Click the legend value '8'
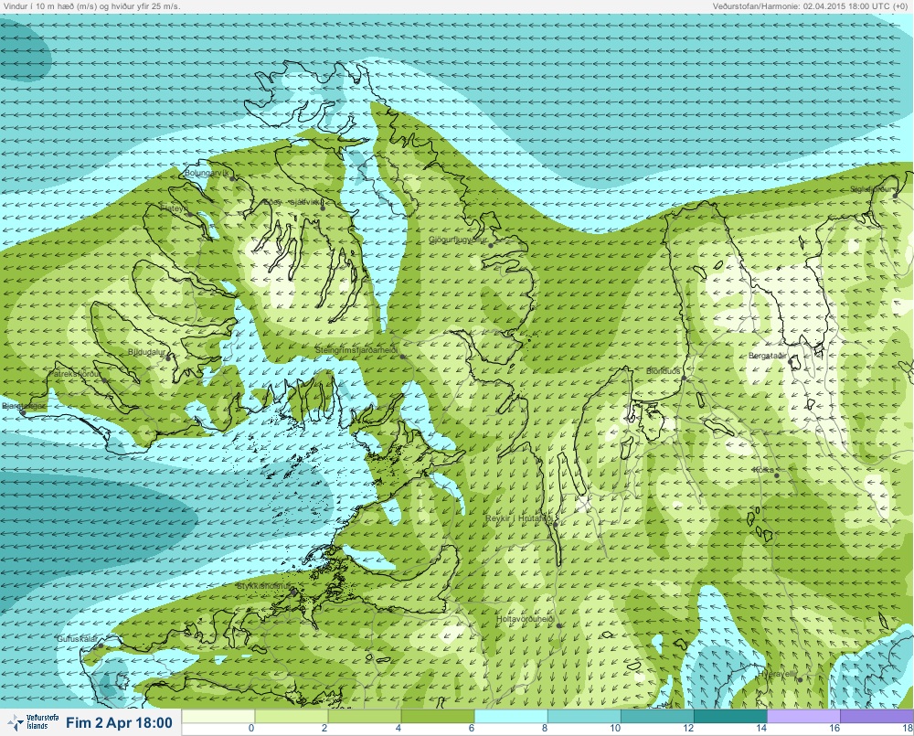This screenshot has height=736, width=914. [545, 729]
